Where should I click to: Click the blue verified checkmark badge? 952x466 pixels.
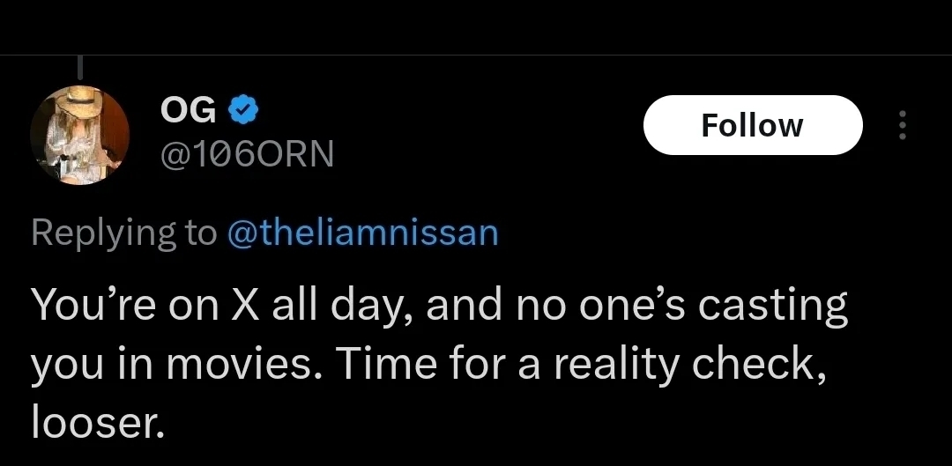243,110
